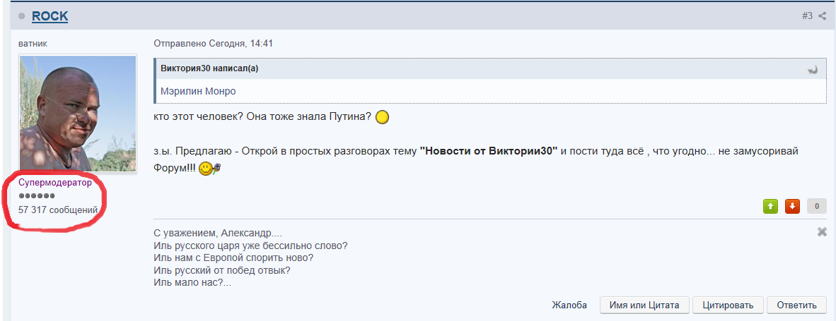This screenshot has width=836, height=321.
Task: Open ROCK user profile link
Action: pos(50,16)
